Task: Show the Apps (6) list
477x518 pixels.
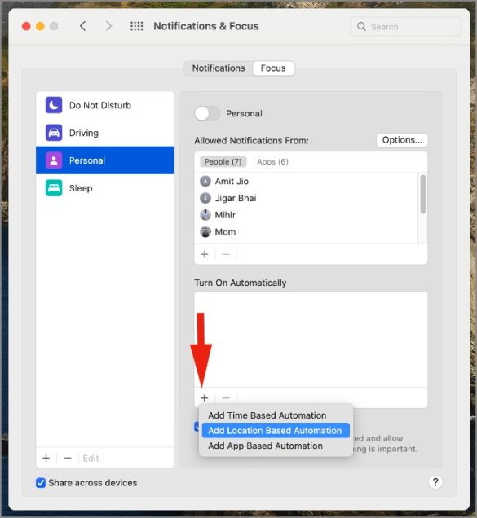Action: tap(272, 161)
